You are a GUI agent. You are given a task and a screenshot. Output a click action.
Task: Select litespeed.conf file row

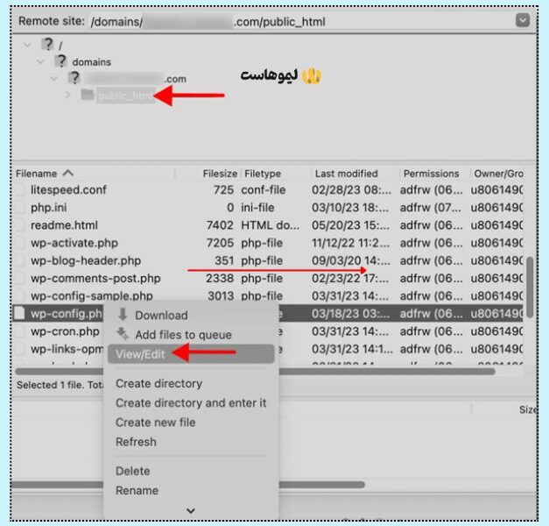tap(268, 189)
